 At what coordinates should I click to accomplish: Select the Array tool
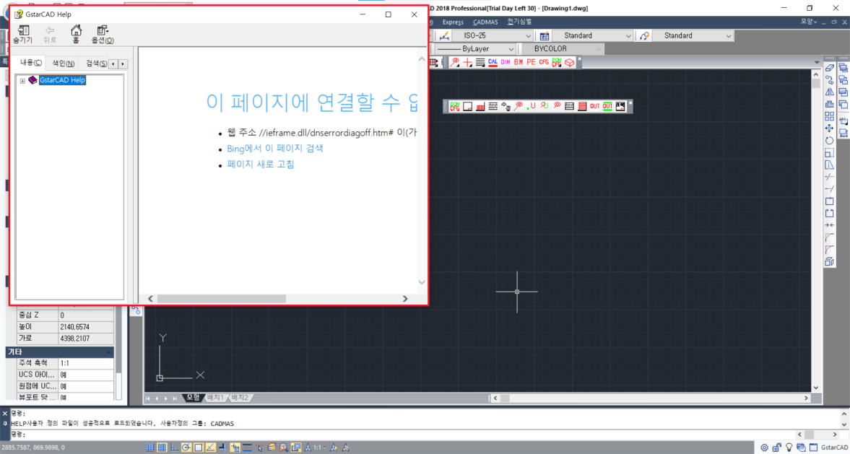(x=829, y=116)
